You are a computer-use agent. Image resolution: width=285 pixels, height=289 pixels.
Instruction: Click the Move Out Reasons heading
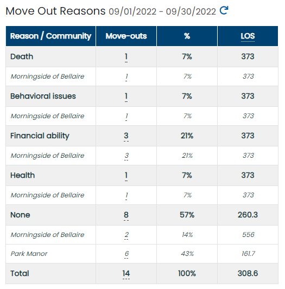point(55,11)
